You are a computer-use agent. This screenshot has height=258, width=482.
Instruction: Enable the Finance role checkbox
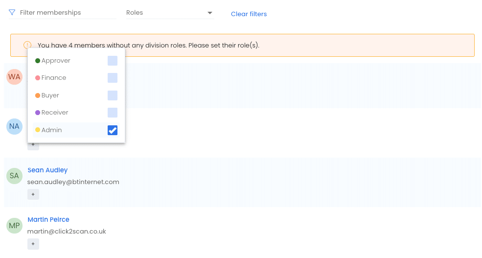[113, 78]
